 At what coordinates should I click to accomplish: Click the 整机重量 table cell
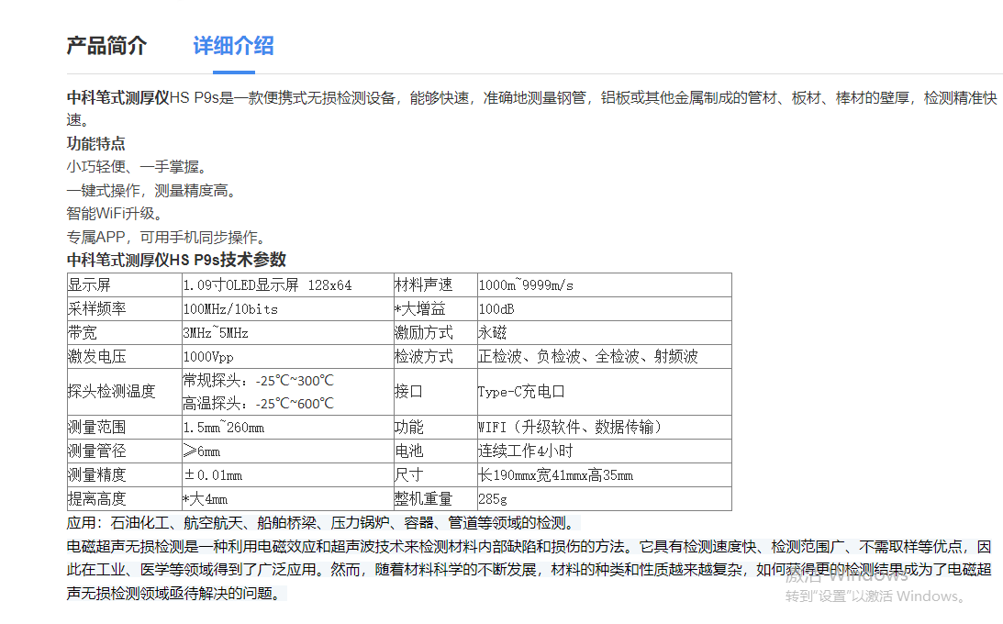(435, 498)
